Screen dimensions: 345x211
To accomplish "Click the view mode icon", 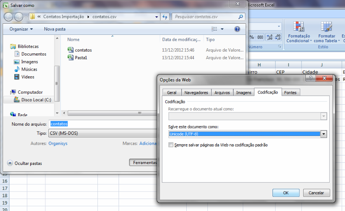I will (x=214, y=29).
